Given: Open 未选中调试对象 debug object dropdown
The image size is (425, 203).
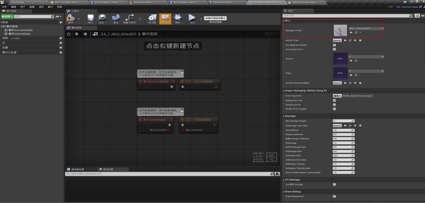Looking at the screenshot, I should [x=215, y=18].
